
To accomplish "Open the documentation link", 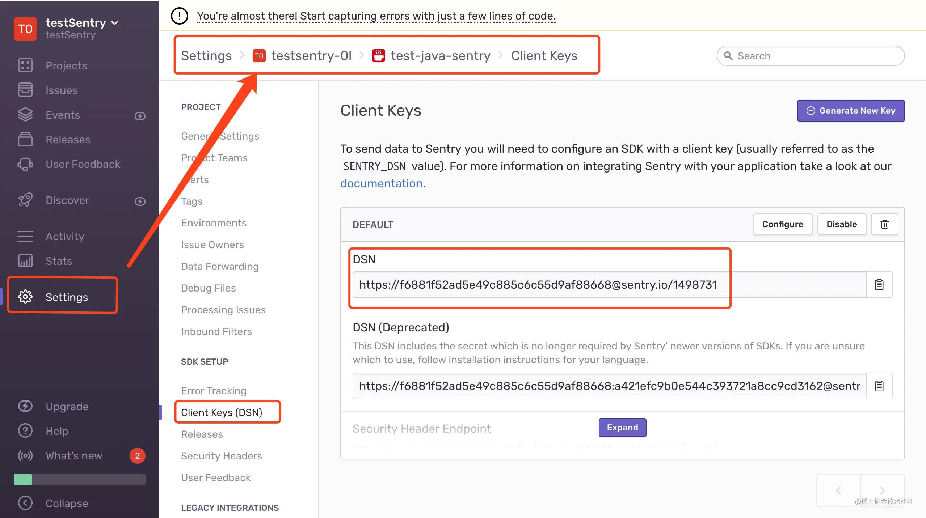I will 382,183.
